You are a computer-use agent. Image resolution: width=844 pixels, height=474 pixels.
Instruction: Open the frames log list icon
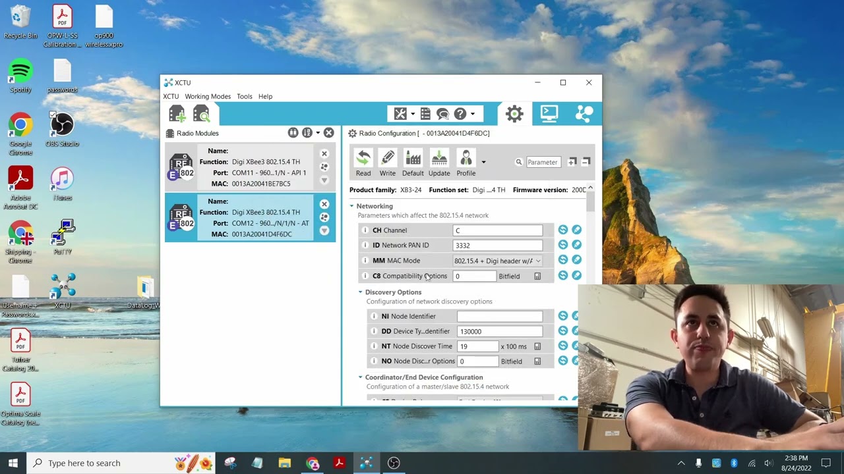point(425,114)
